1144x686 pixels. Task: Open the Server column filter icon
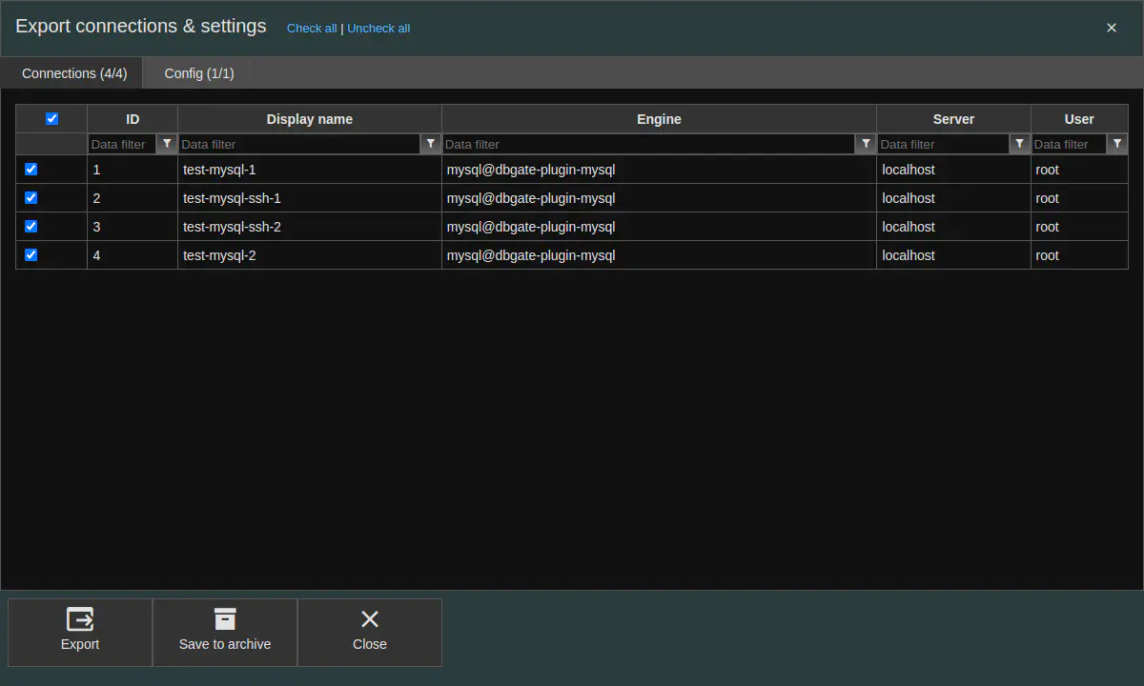(1020, 144)
